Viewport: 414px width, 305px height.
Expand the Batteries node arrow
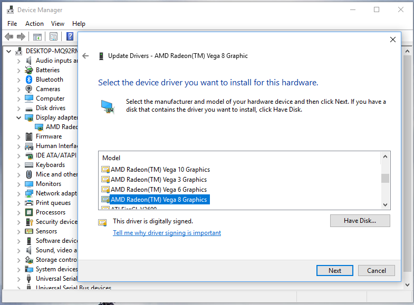[x=18, y=71]
